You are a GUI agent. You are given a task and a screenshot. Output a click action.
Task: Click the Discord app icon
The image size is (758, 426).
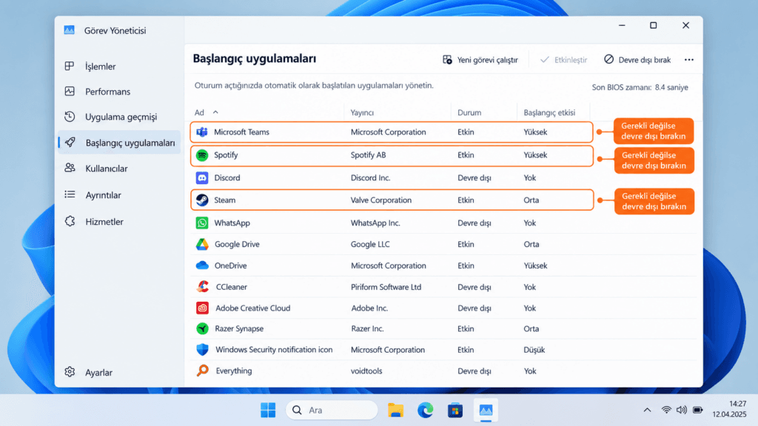[202, 177]
